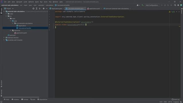The image size is (183, 103).
Task: Open the File menu
Action: 5,2
